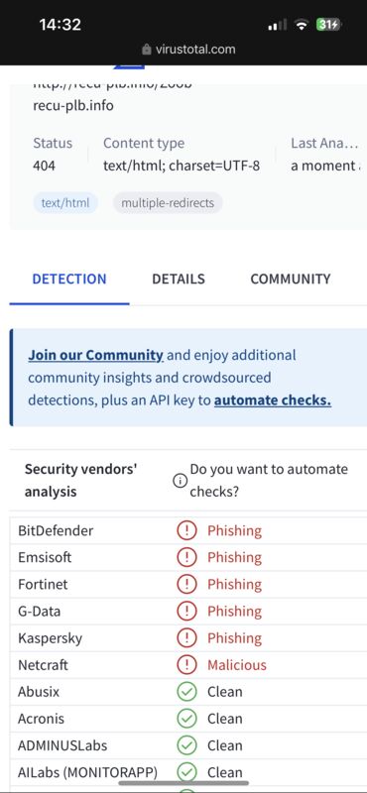Open the Join our Community link
367x793 pixels.
pyautogui.click(x=95, y=355)
